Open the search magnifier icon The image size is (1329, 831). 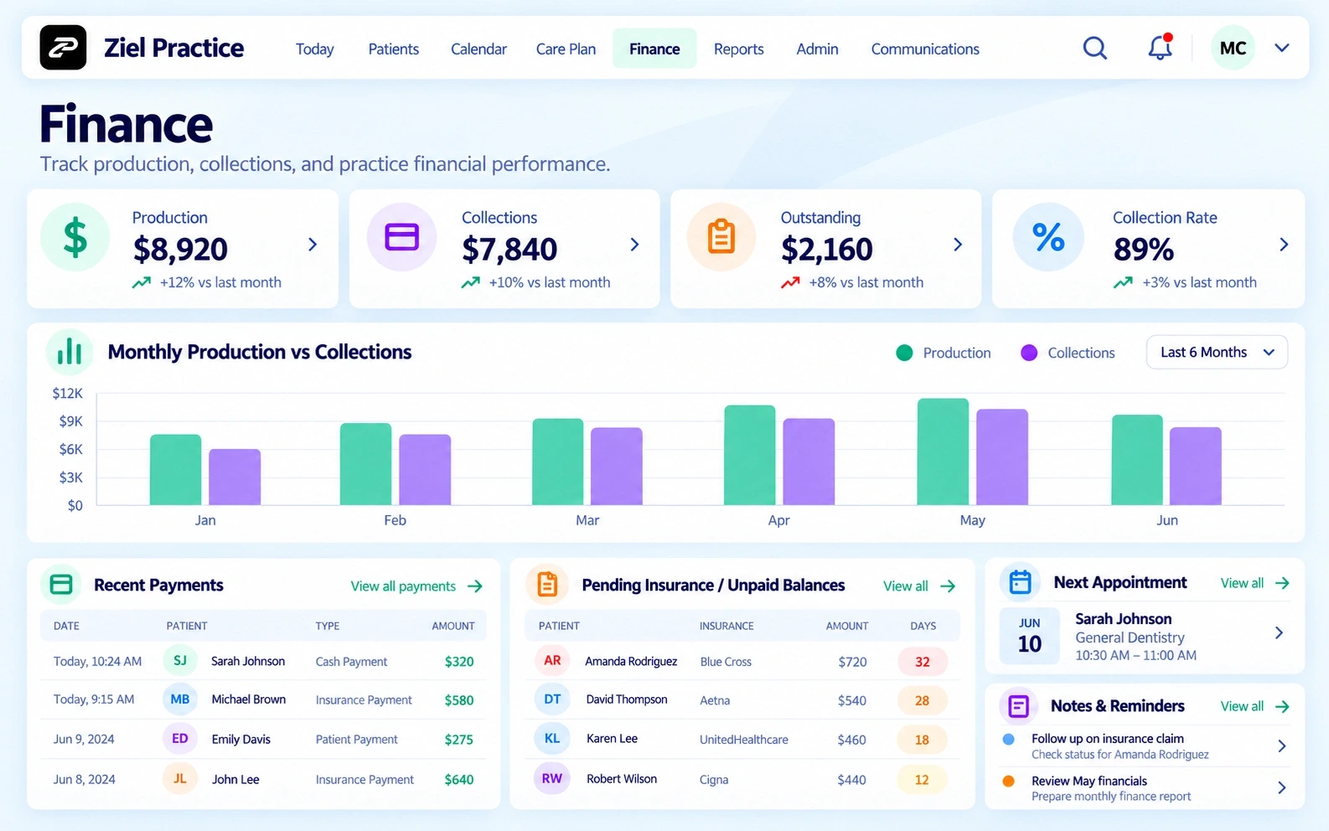(1094, 48)
